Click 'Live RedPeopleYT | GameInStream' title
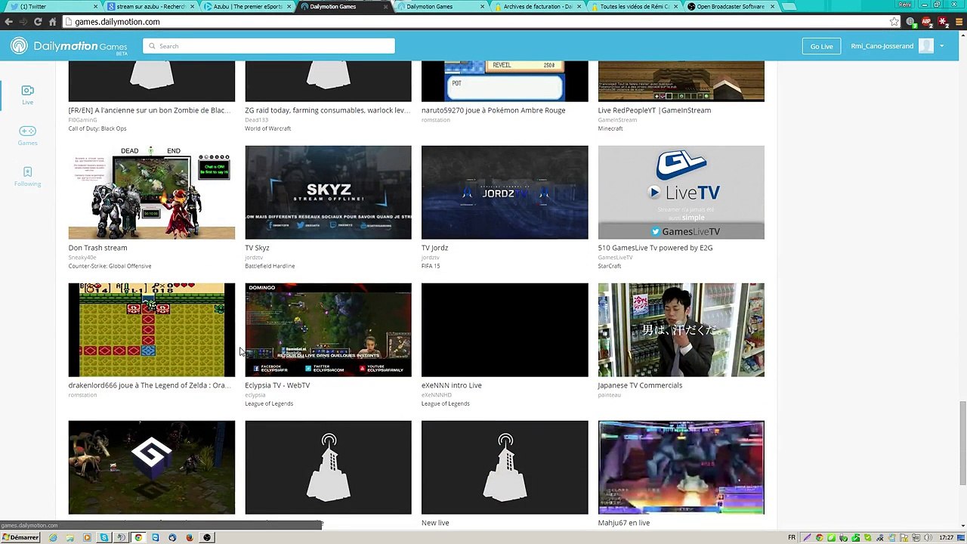The image size is (967, 544). point(654,110)
